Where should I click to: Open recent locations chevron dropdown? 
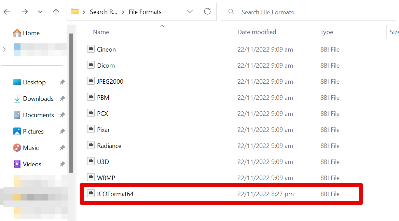pos(40,12)
